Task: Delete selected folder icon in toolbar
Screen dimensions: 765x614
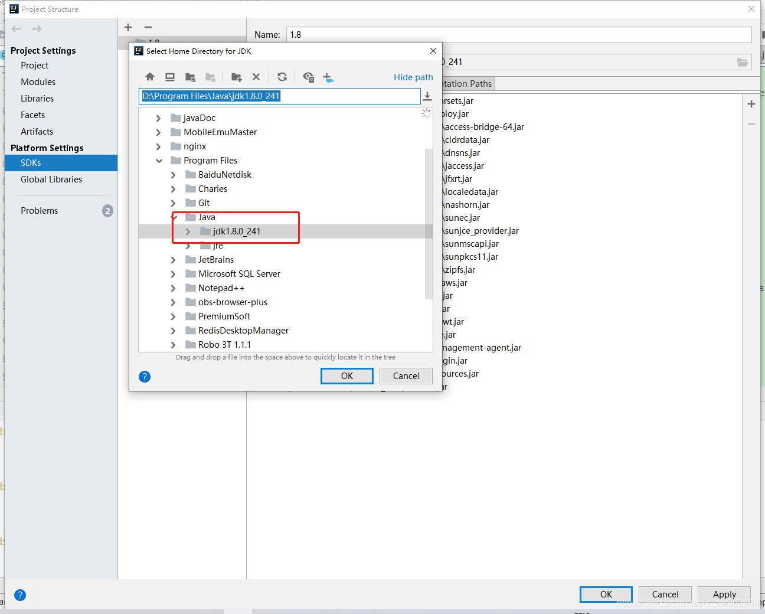Action: tap(256, 77)
